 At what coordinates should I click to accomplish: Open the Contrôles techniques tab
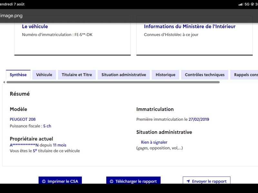[x=205, y=75]
